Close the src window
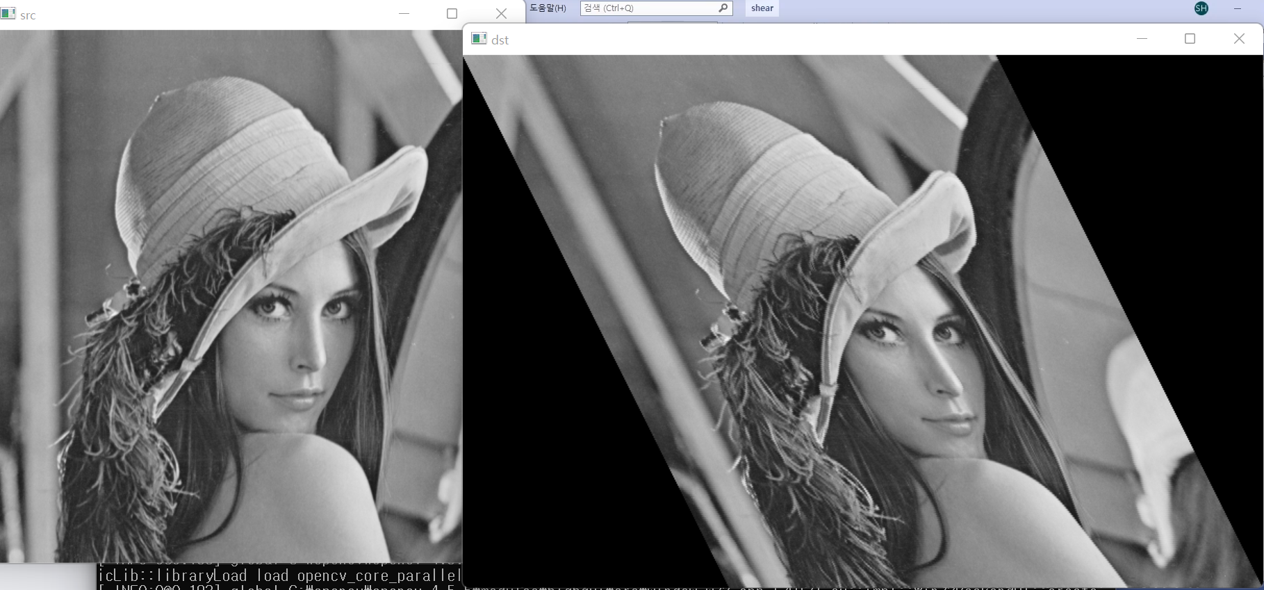The width and height of the screenshot is (1264, 590). pos(501,13)
